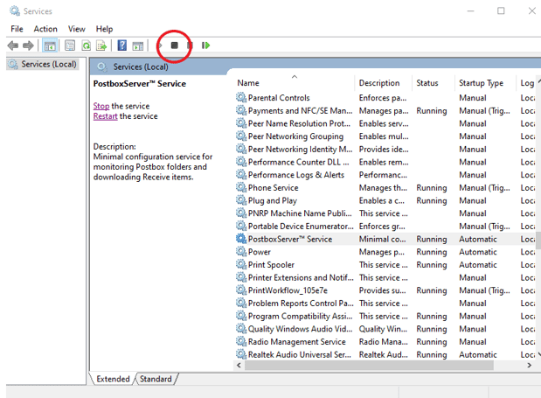The image size is (541, 398).
Task: Refresh the services list via toolbar icon
Action: (86, 45)
